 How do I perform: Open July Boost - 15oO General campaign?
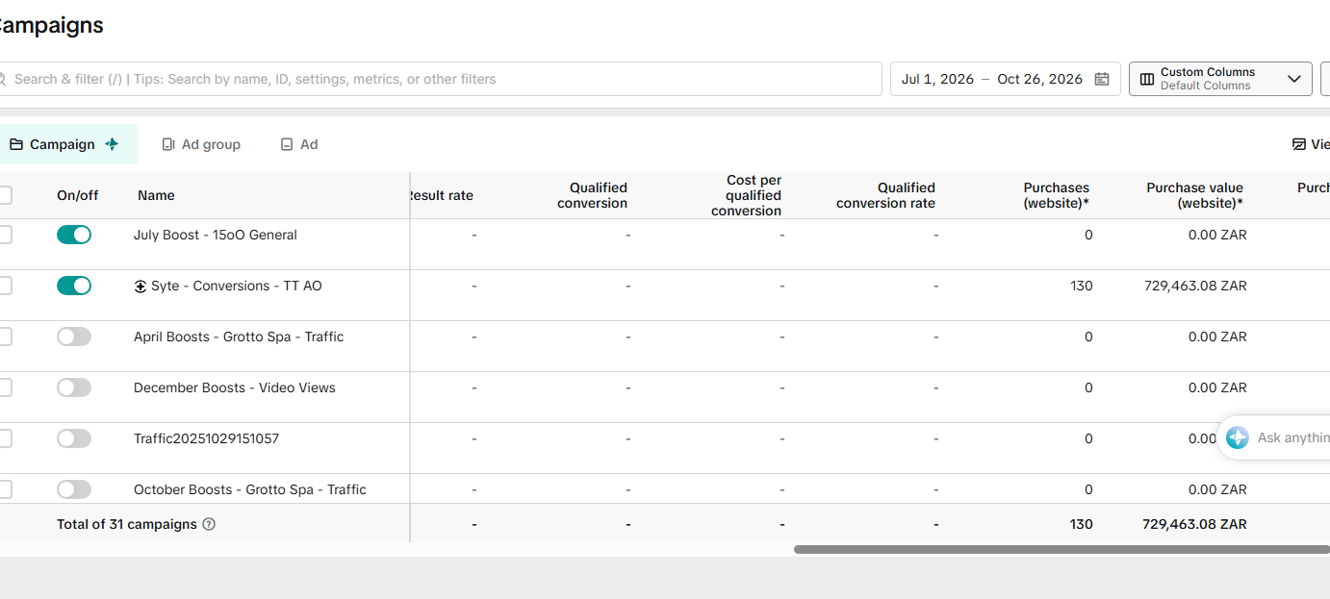(216, 235)
